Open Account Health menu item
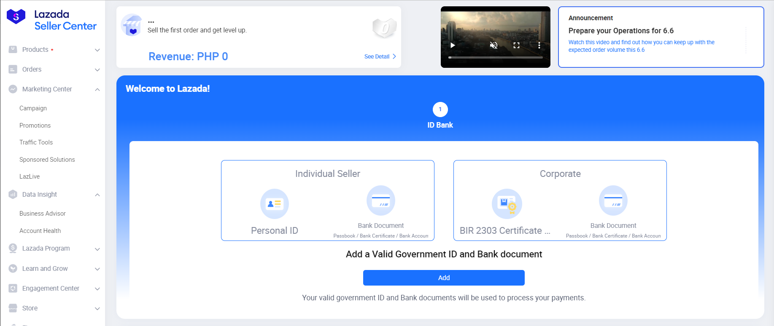The width and height of the screenshot is (774, 326). [40, 231]
